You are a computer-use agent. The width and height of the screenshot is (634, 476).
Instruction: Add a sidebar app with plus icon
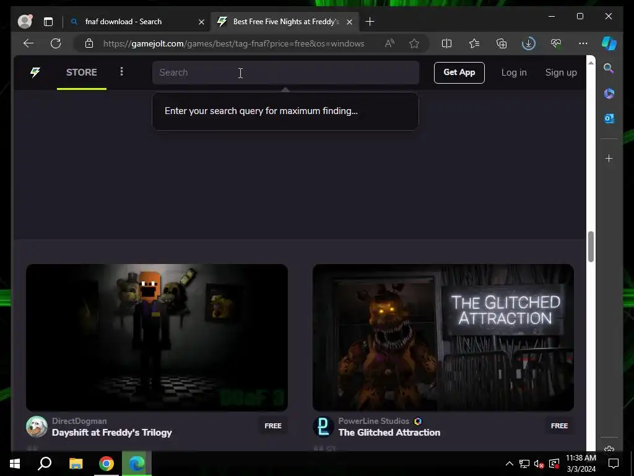pos(609,158)
